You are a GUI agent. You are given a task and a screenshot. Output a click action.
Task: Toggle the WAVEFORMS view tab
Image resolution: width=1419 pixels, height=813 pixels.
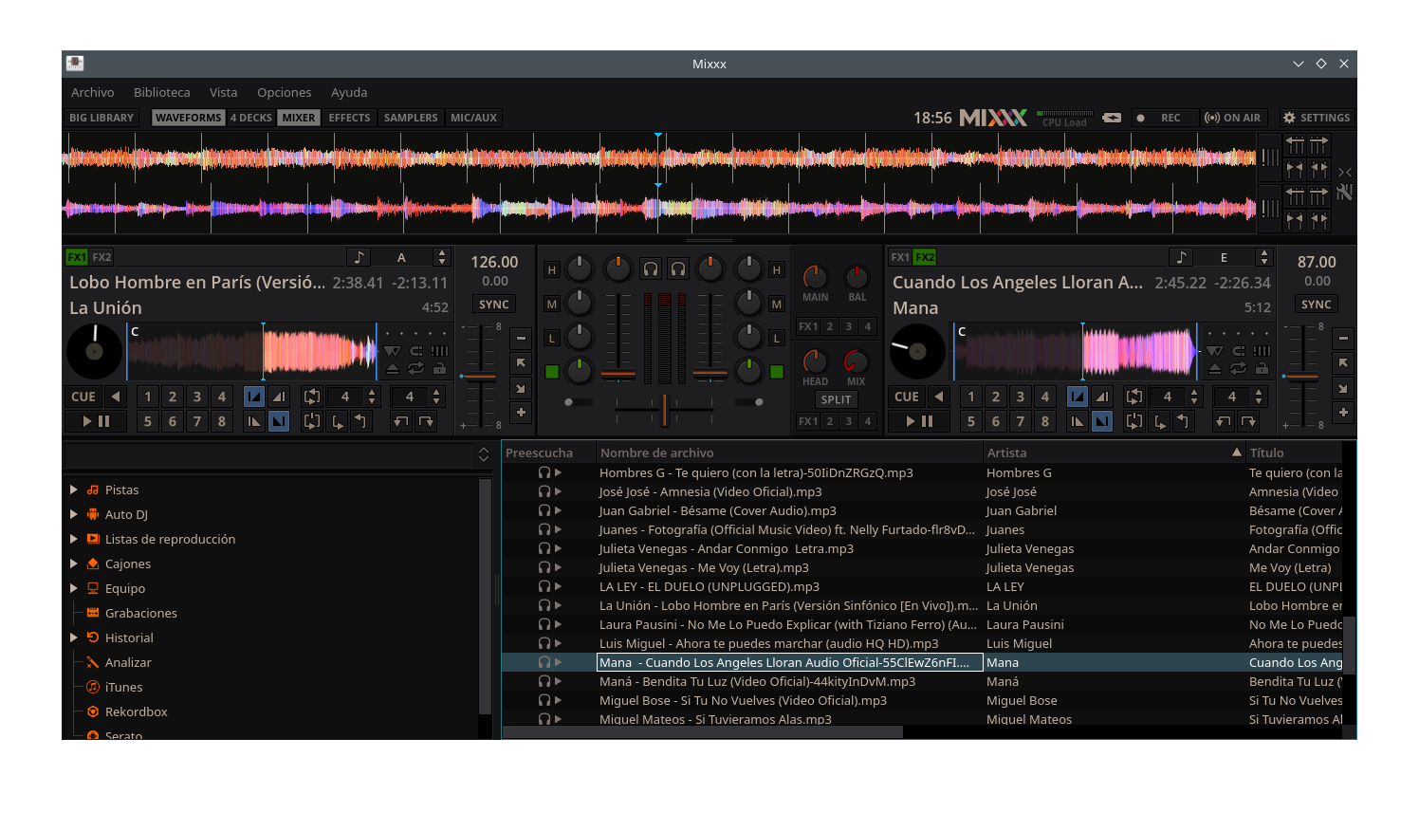(188, 118)
